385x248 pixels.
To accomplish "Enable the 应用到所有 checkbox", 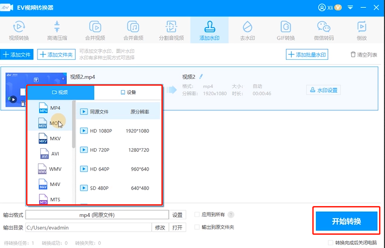I will point(197,215).
